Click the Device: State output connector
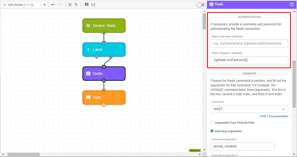The height and width of the screenshot is (157, 297). coord(104,33)
